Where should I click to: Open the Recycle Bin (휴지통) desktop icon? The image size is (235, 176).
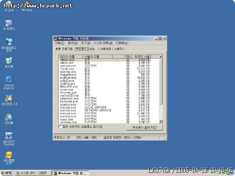tap(9, 62)
